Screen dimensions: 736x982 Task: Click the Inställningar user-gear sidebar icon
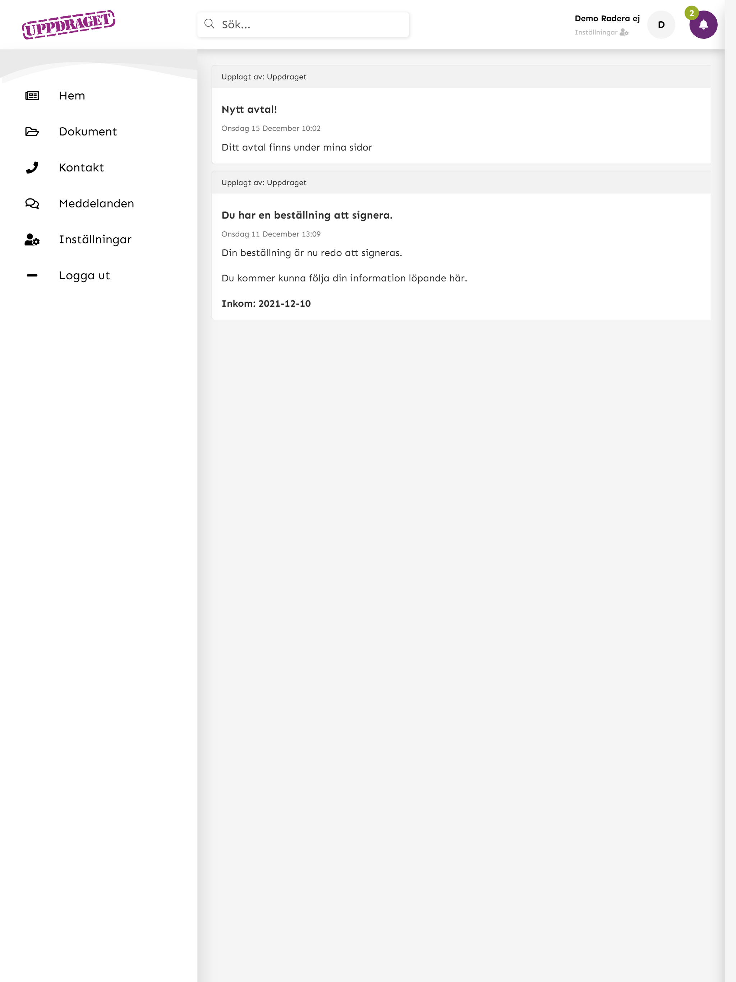coord(32,239)
